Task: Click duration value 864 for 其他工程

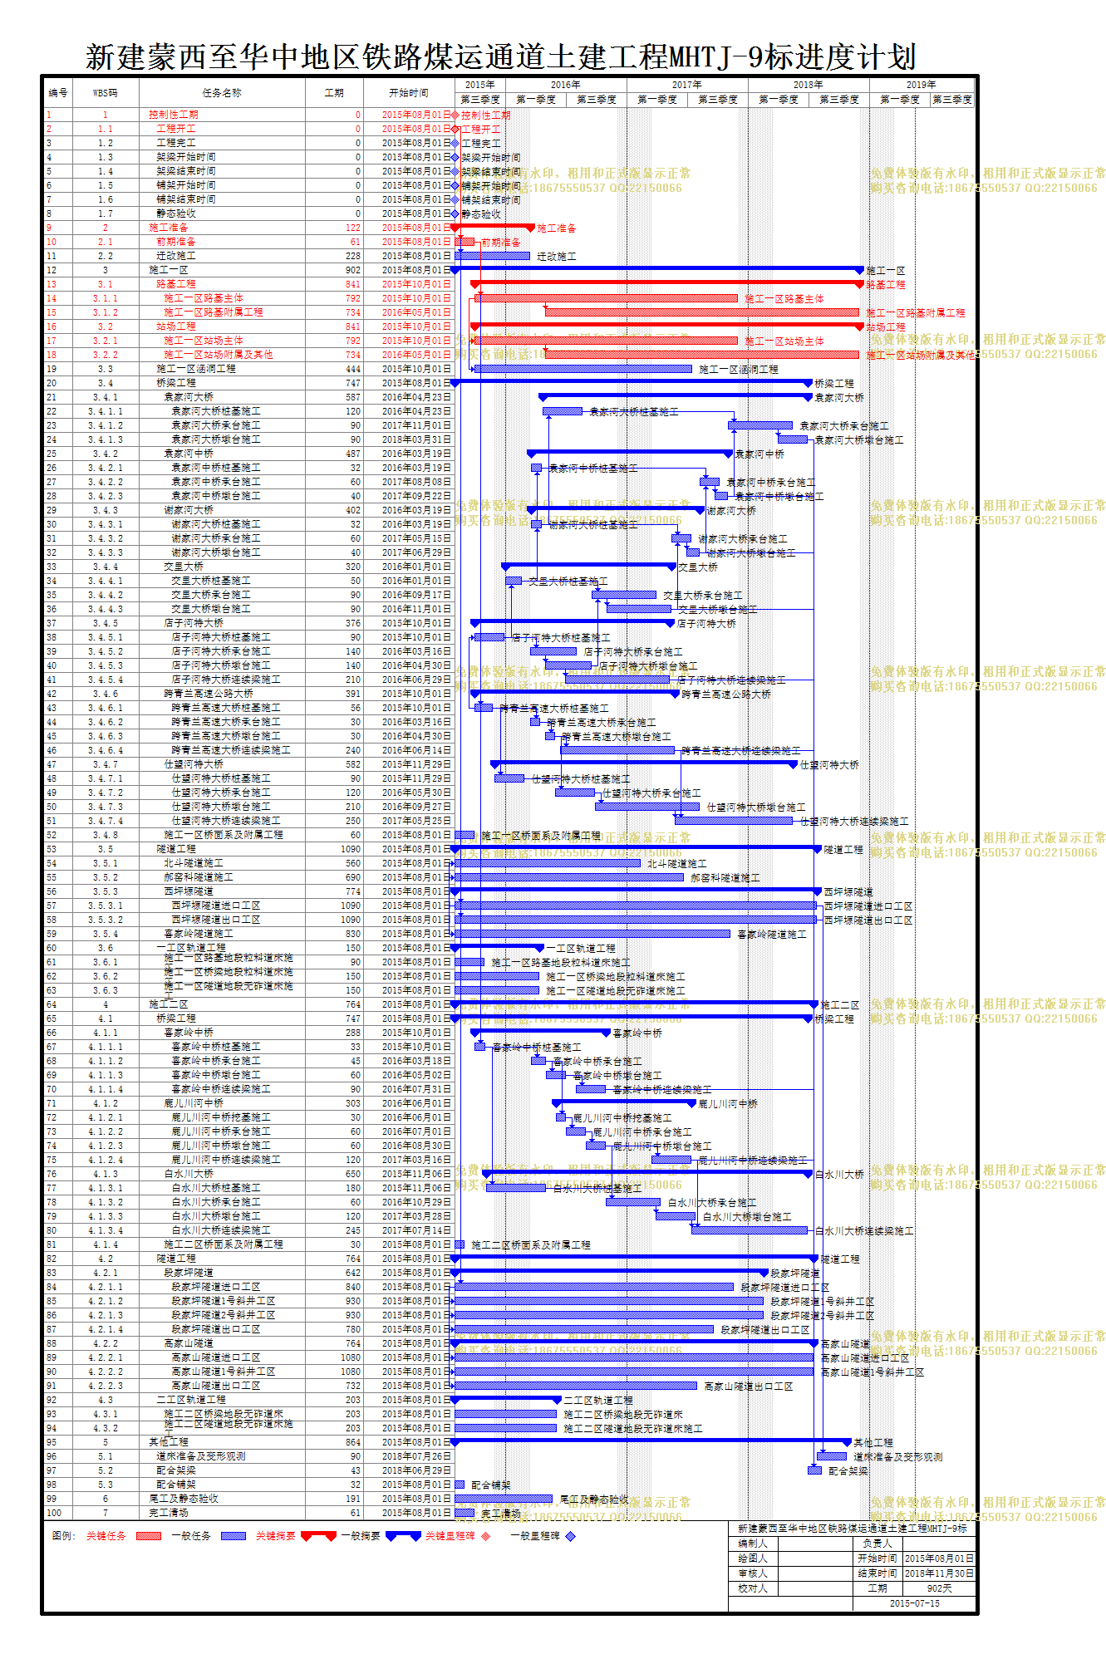Action: (x=353, y=1442)
